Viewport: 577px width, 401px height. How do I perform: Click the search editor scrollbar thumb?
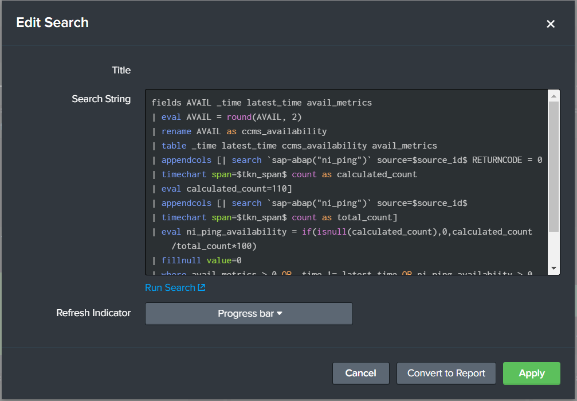point(554,166)
